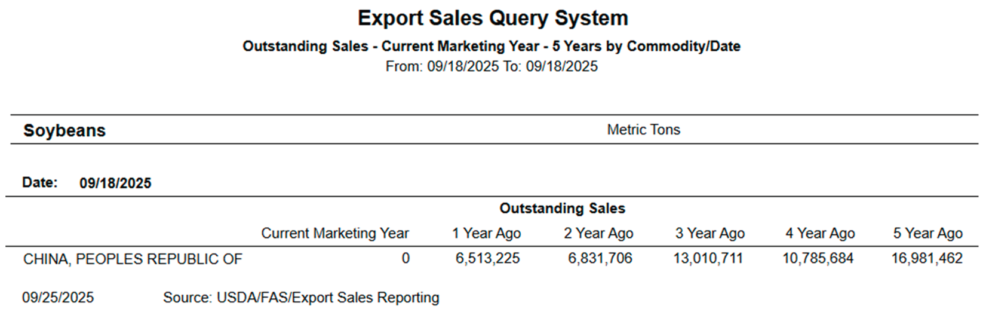Click the Export Sales Query System title
This screenshot has height=312, width=986.
(493, 18)
